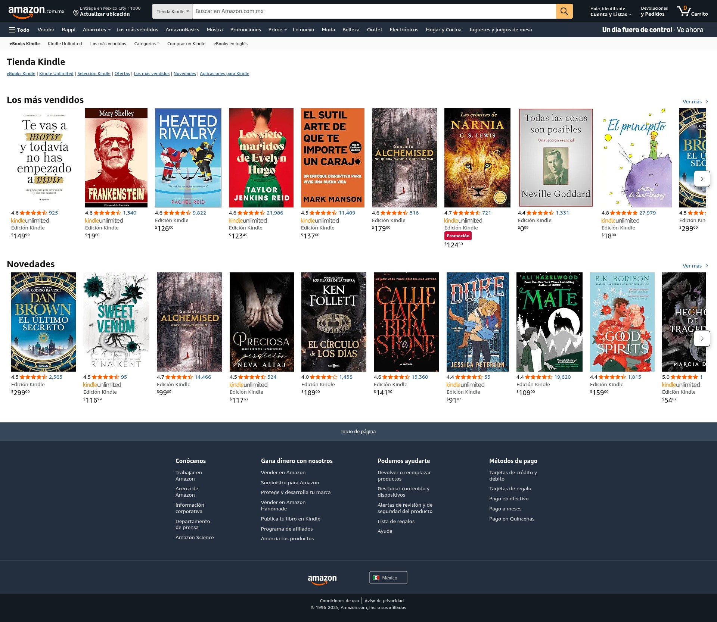The height and width of the screenshot is (622, 717).
Task: Click the Promoción badge under Narnia
Action: [x=458, y=236]
